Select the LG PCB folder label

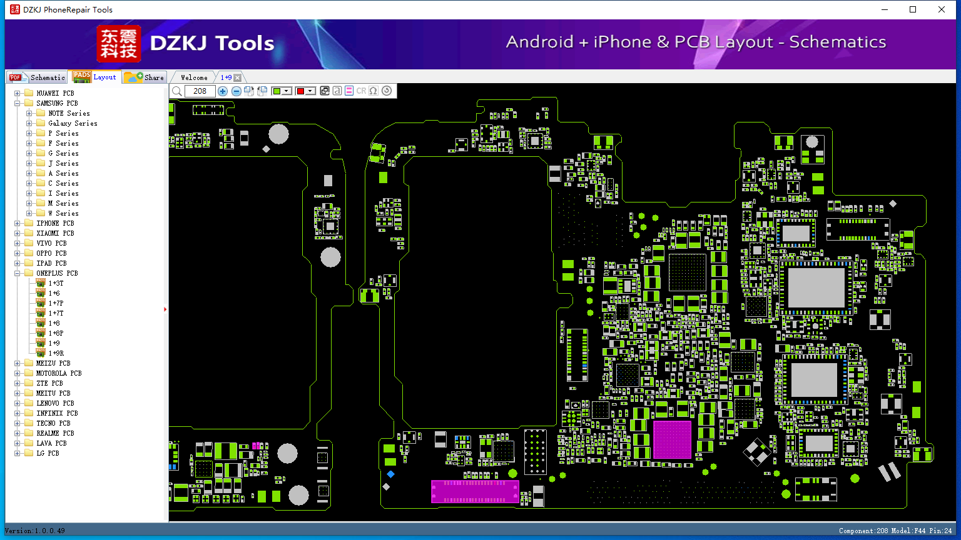coord(48,453)
